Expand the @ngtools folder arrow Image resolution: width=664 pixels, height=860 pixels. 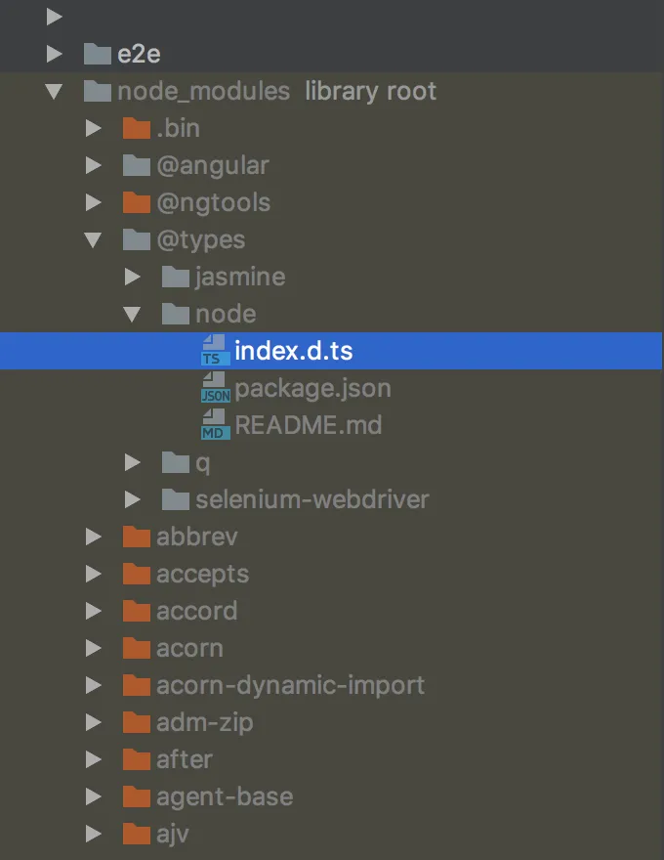click(94, 203)
